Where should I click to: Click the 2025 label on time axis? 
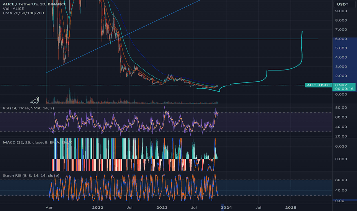(x=291, y=208)
